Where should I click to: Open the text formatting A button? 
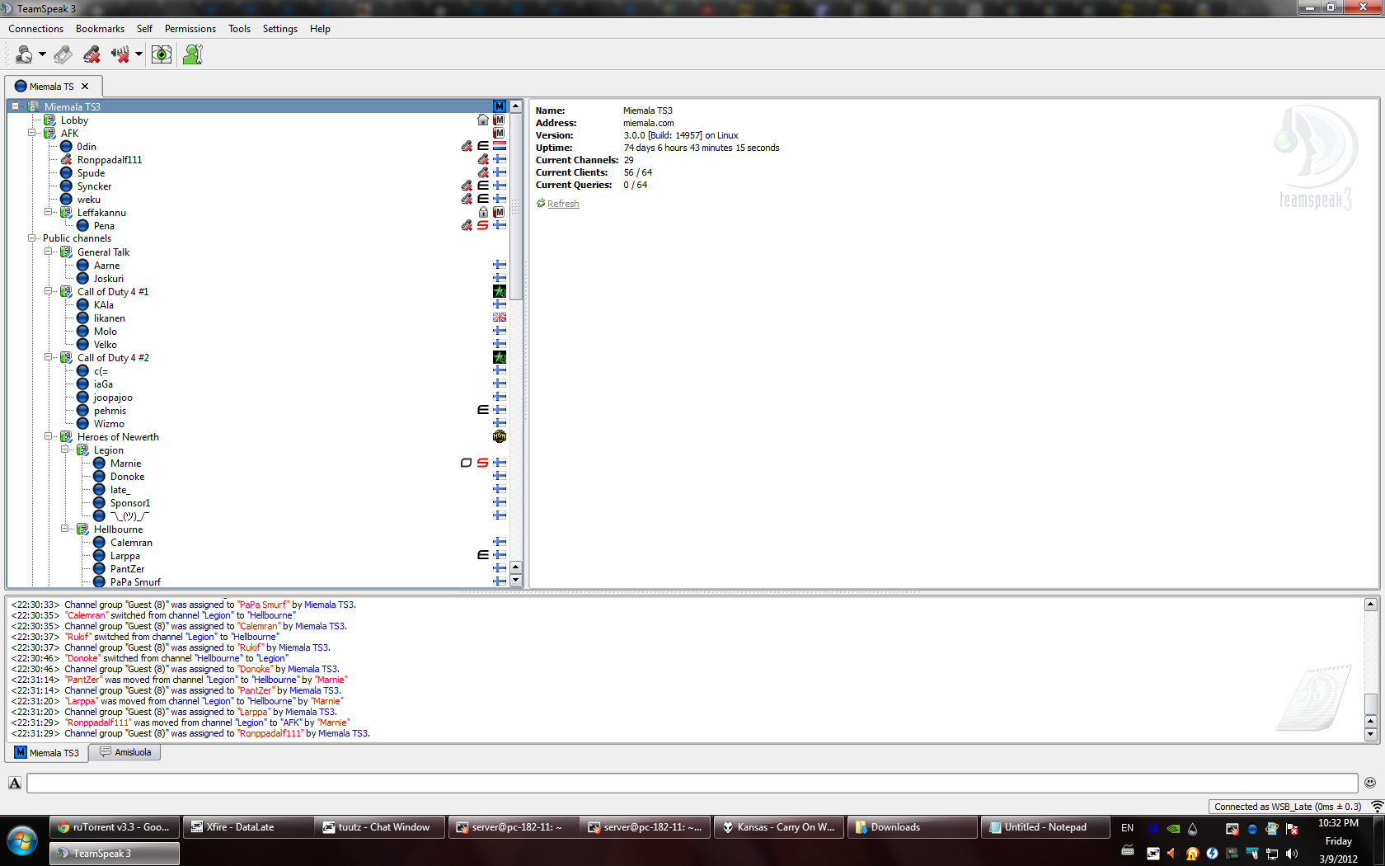click(x=15, y=783)
